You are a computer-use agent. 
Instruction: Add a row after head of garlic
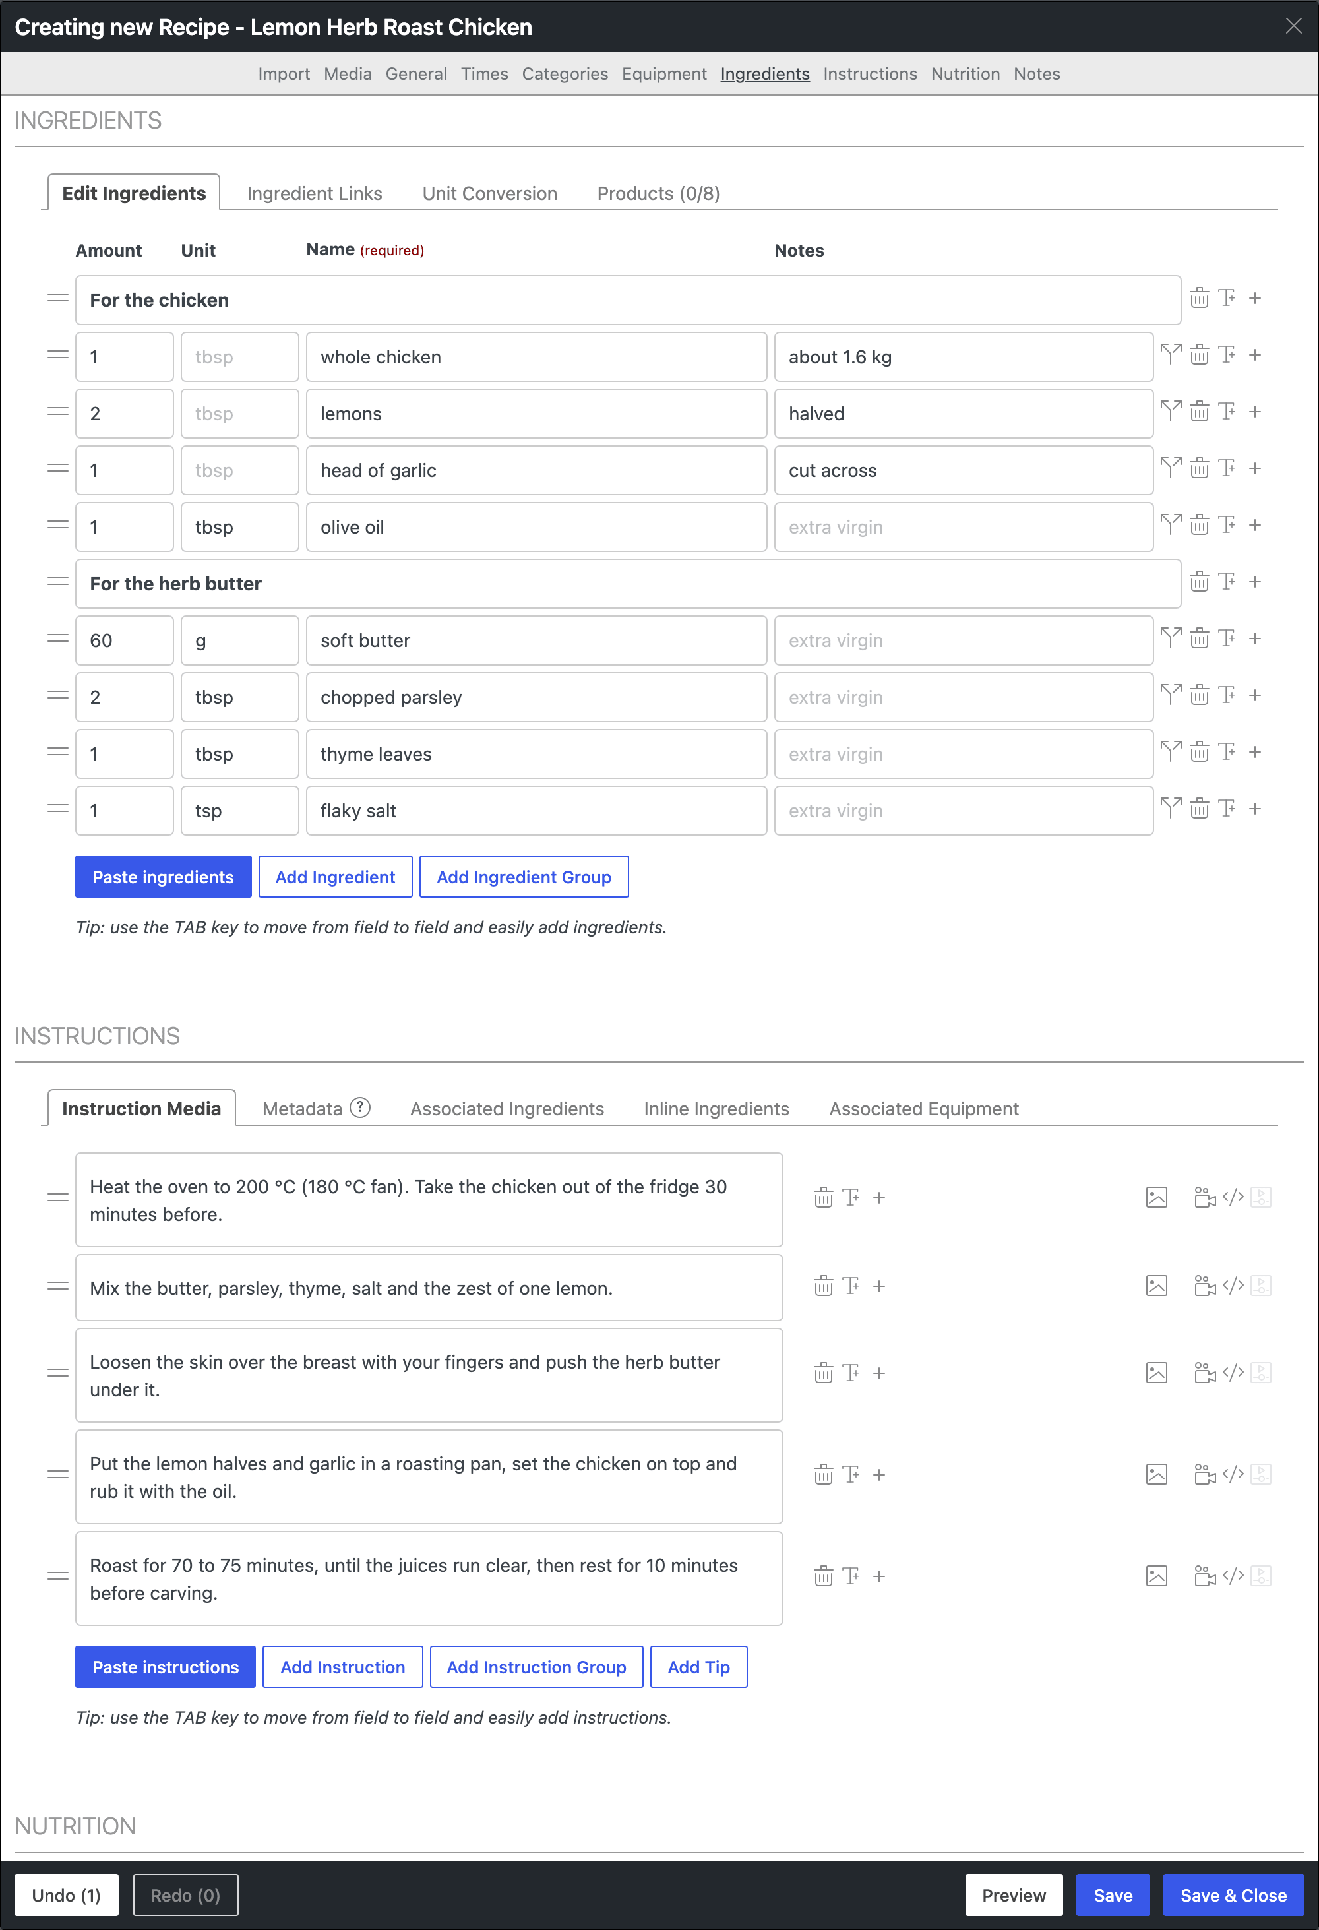coord(1255,468)
